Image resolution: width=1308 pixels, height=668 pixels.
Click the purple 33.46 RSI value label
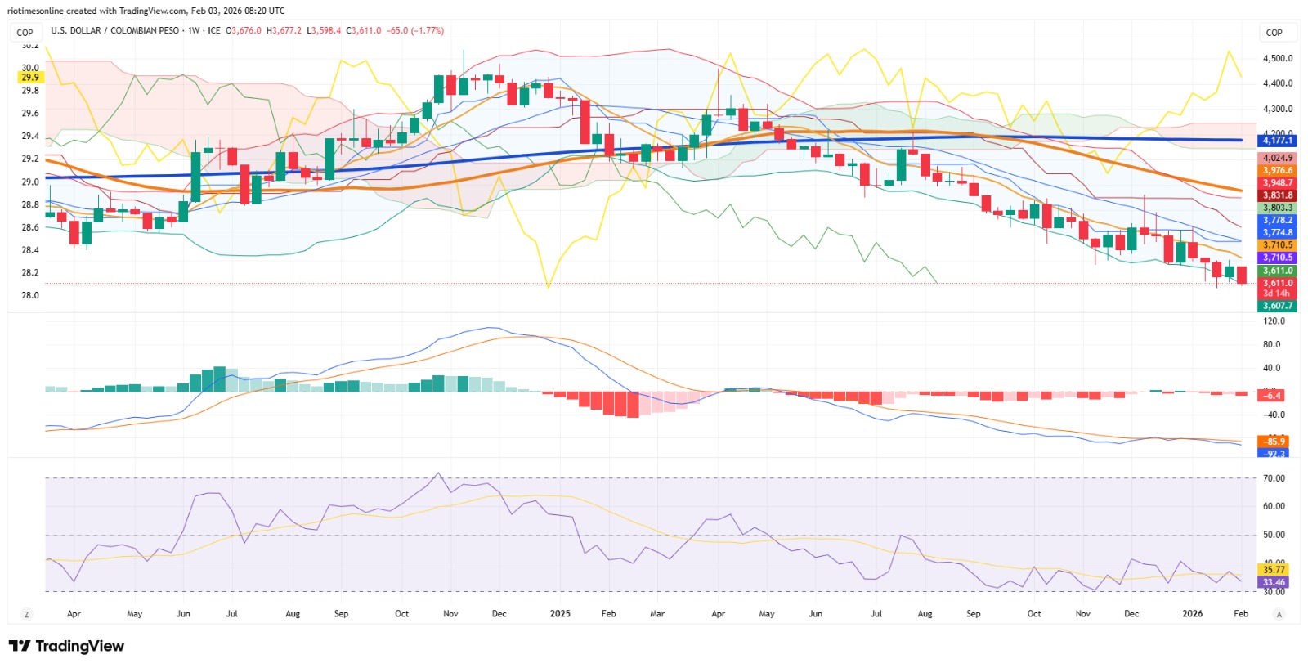[x=1274, y=582]
